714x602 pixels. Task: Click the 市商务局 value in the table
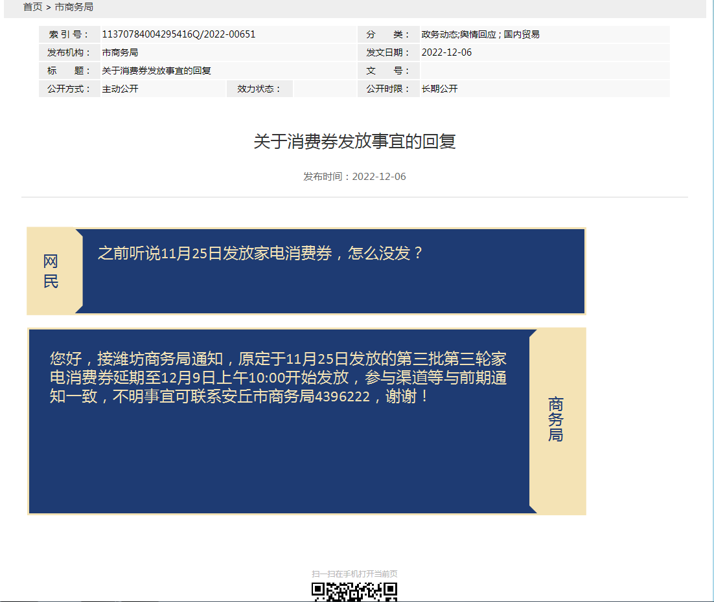pos(120,52)
